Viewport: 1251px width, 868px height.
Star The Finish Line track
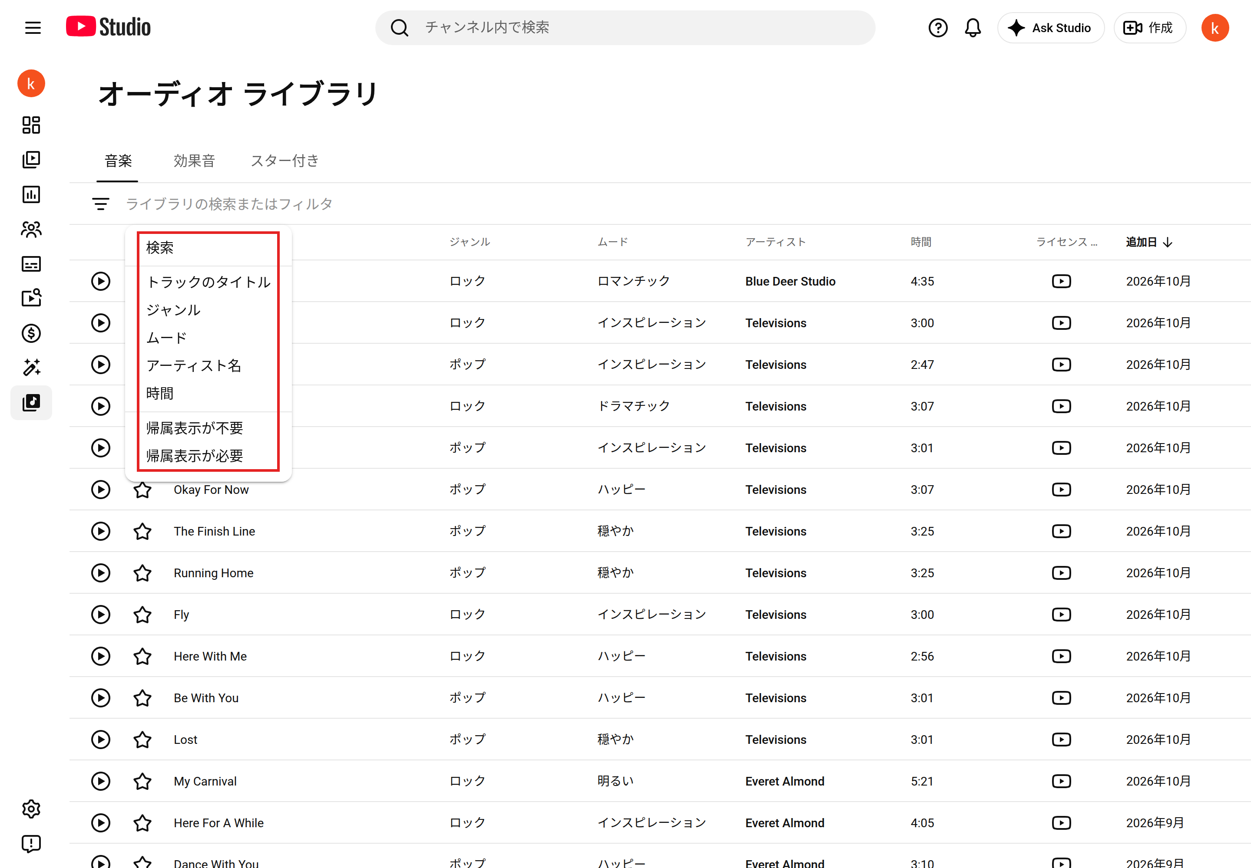(142, 531)
